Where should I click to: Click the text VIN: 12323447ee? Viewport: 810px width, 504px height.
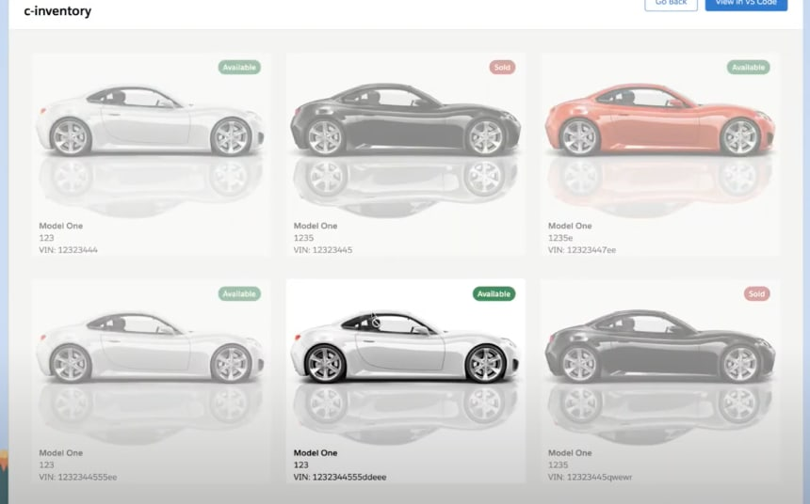[582, 250]
